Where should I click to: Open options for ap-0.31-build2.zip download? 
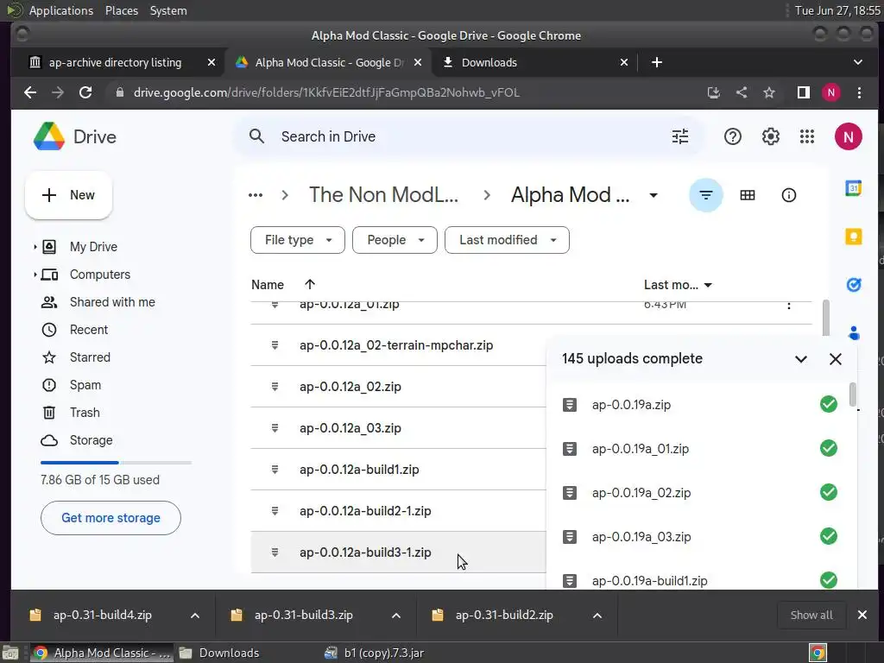[597, 615]
